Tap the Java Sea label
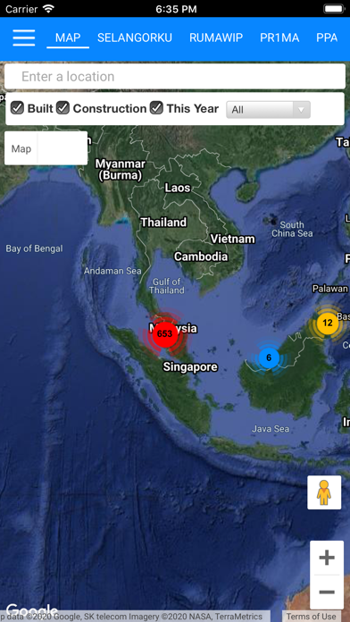The image size is (350, 622). pyautogui.click(x=271, y=428)
